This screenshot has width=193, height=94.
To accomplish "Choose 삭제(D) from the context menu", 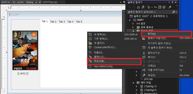I will (x=167, y=66).
